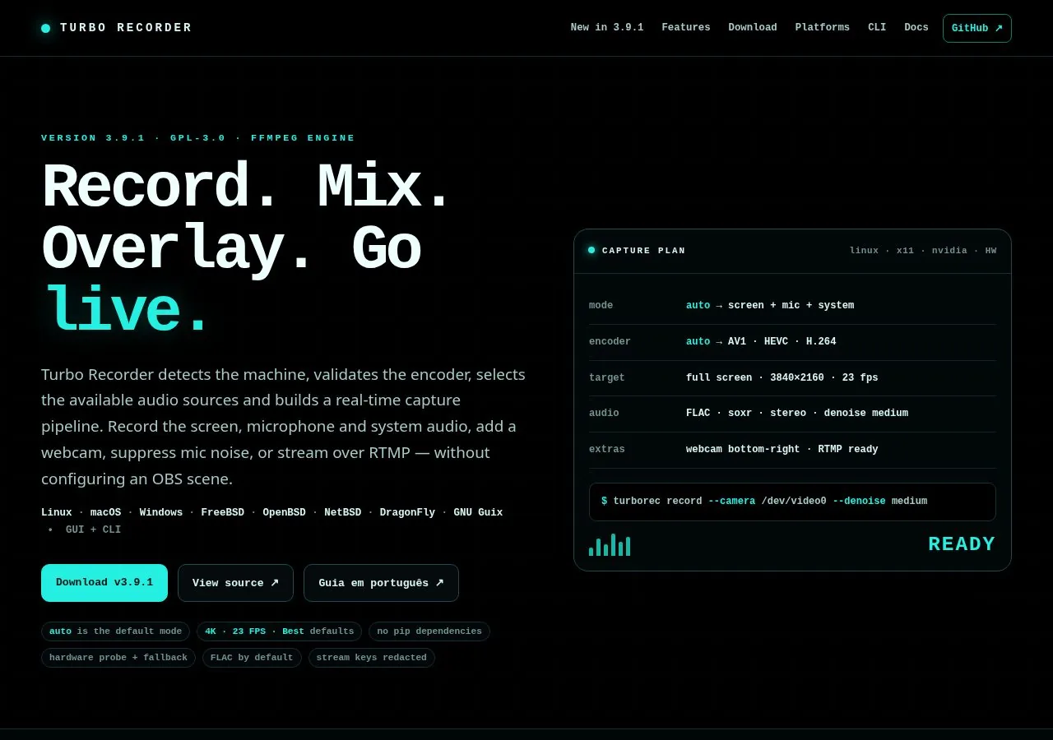The image size is (1053, 740).
Task: Select Platforms in the top navigation
Action: click(x=823, y=27)
